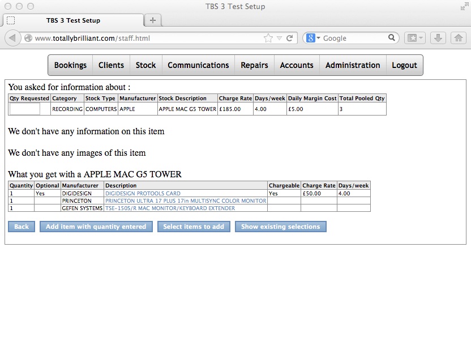This screenshot has height=337, width=471.
Task: Click the Logout menu item
Action: (404, 65)
